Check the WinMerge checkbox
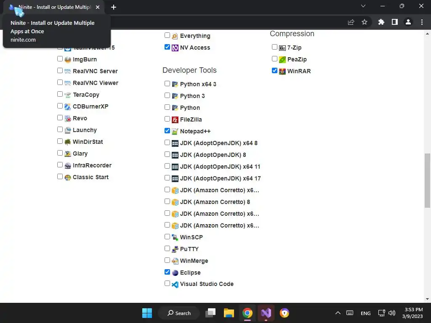This screenshot has height=323, width=431. tap(167, 260)
